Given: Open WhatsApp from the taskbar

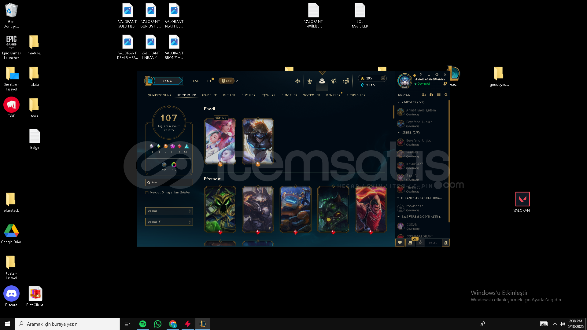Looking at the screenshot, I should point(158,324).
